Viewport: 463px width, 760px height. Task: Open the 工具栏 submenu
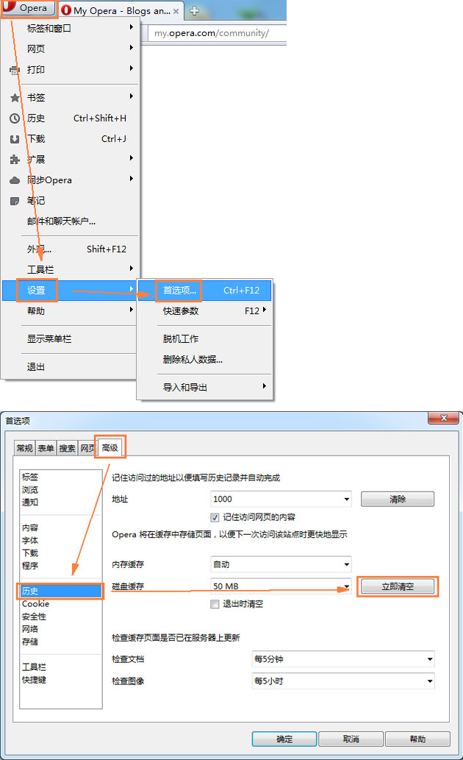71,269
